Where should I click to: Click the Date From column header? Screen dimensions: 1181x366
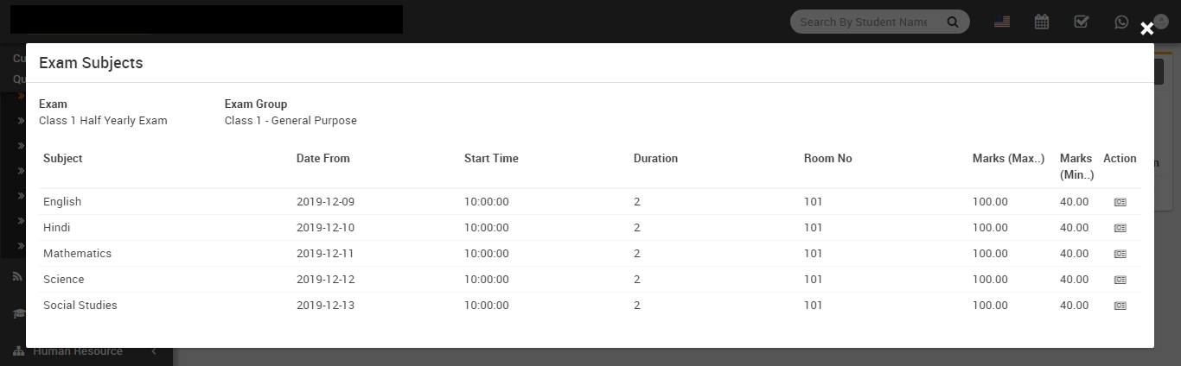[323, 159]
